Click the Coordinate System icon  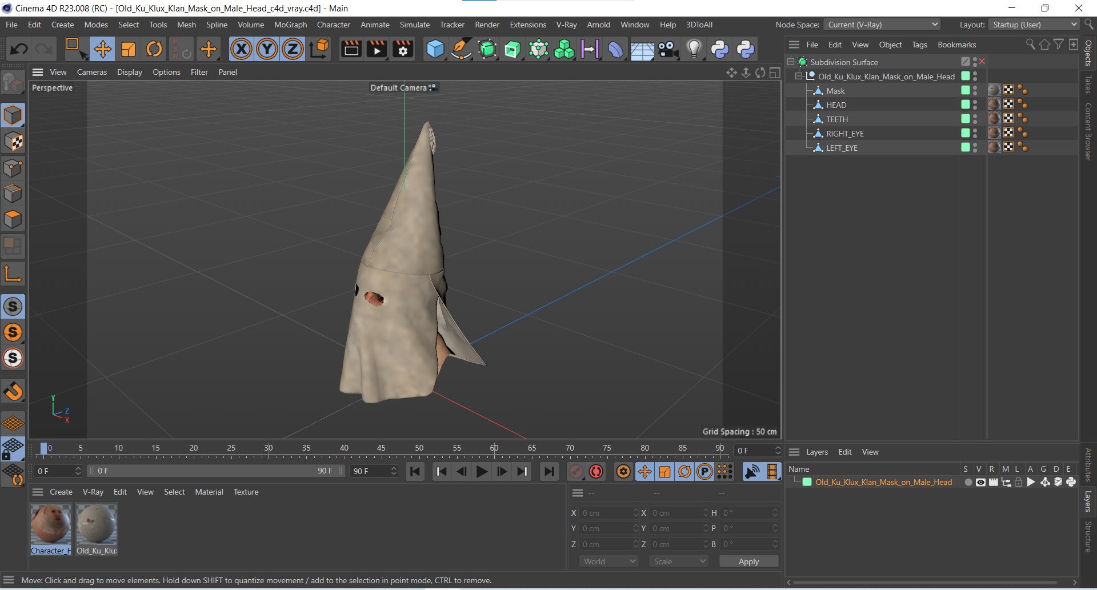coord(319,49)
